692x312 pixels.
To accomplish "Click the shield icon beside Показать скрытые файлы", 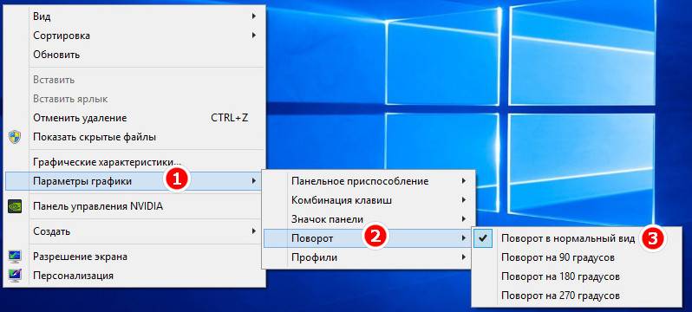I will [15, 137].
